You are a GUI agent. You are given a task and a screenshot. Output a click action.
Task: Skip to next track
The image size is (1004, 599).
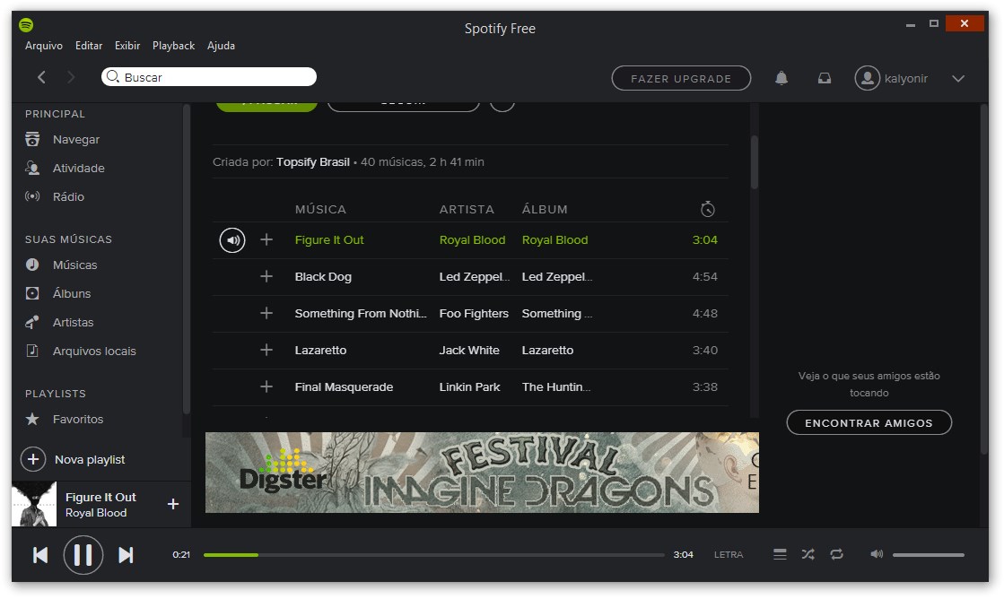pyautogui.click(x=126, y=555)
